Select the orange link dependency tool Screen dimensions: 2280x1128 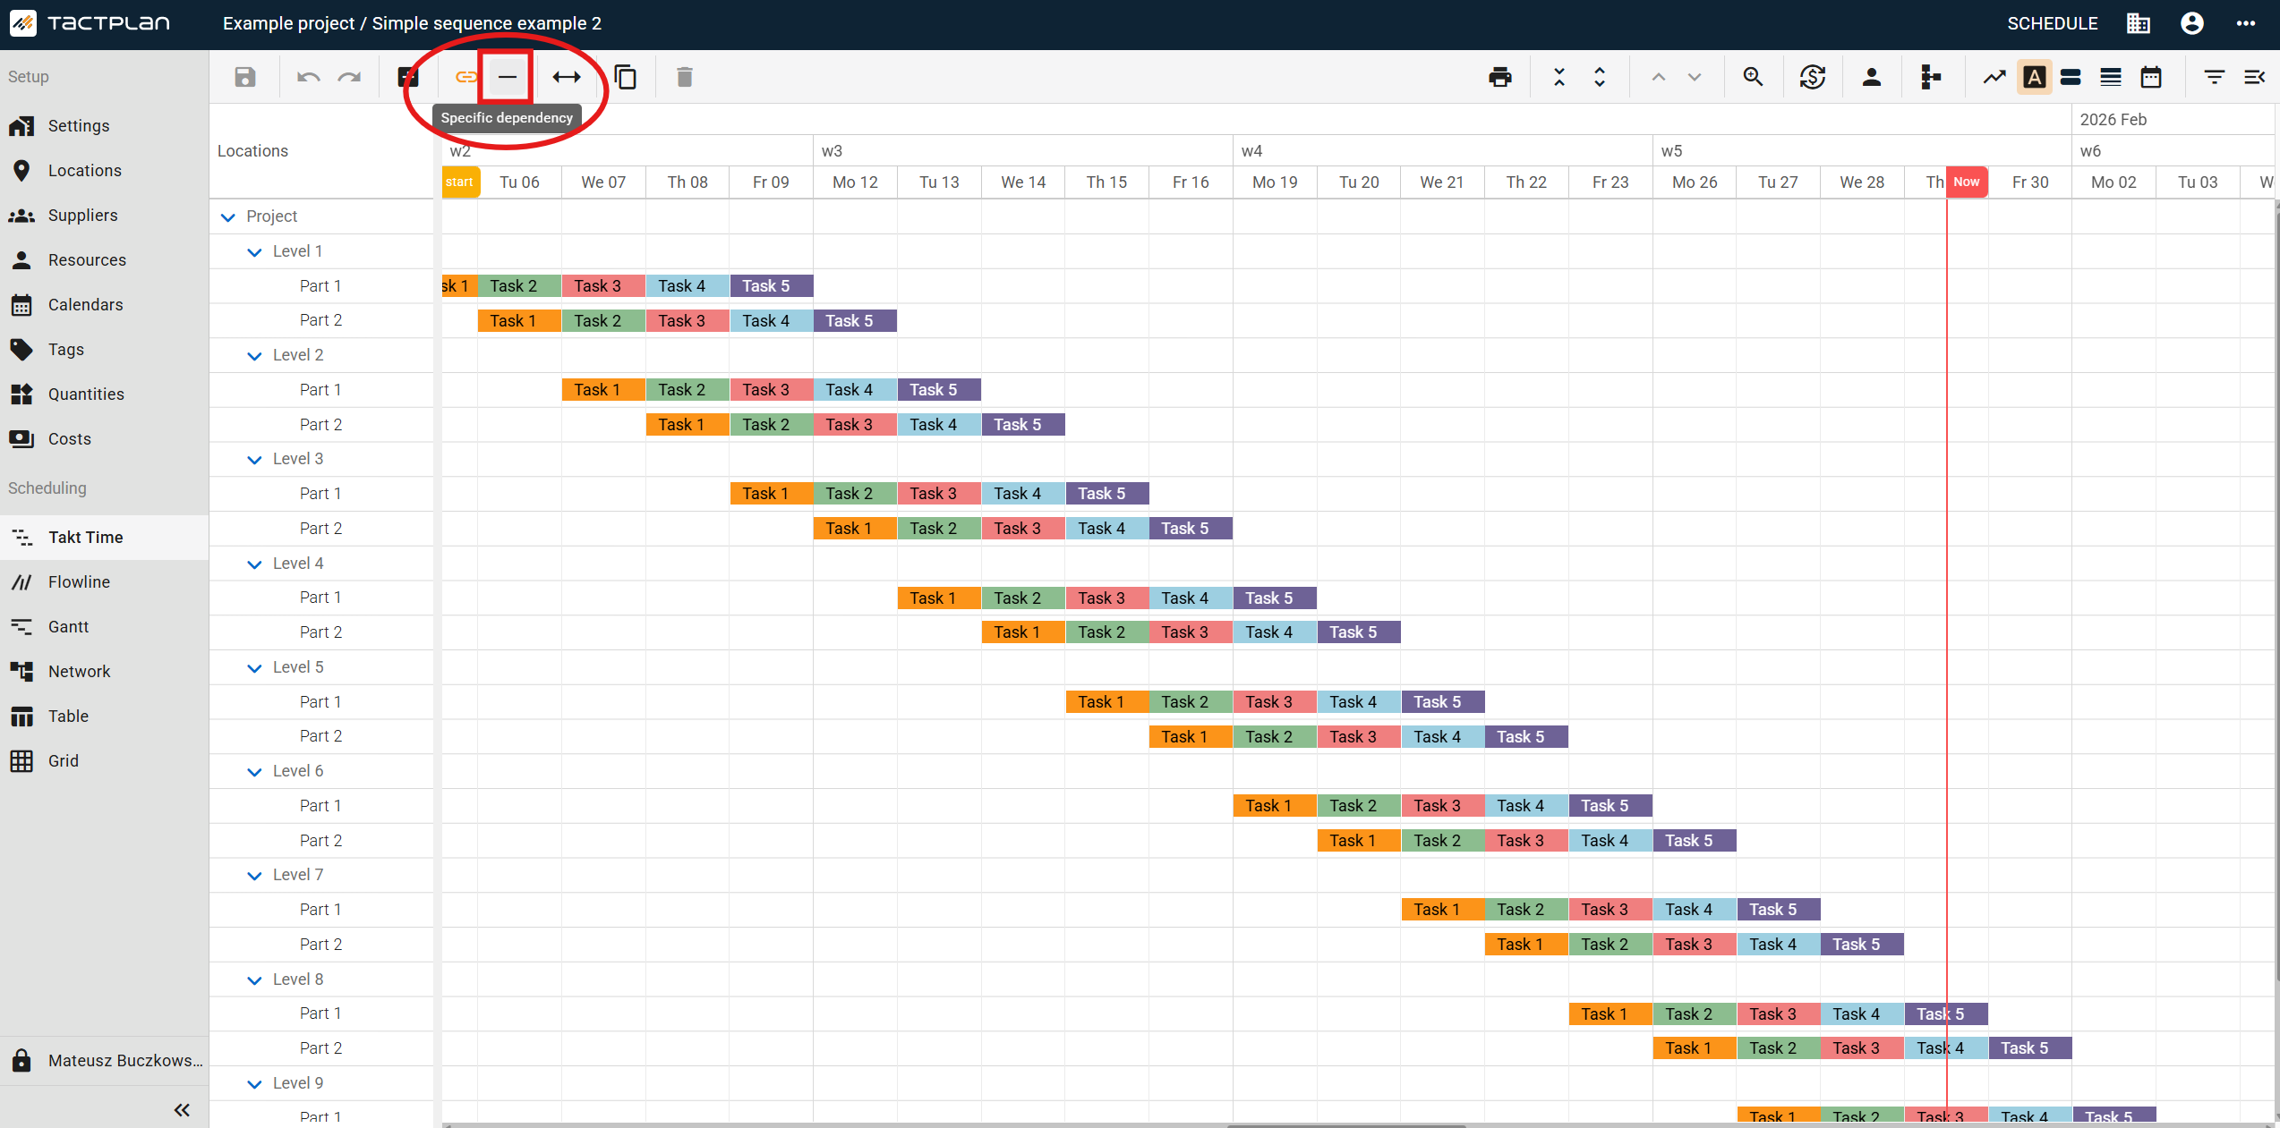click(465, 77)
